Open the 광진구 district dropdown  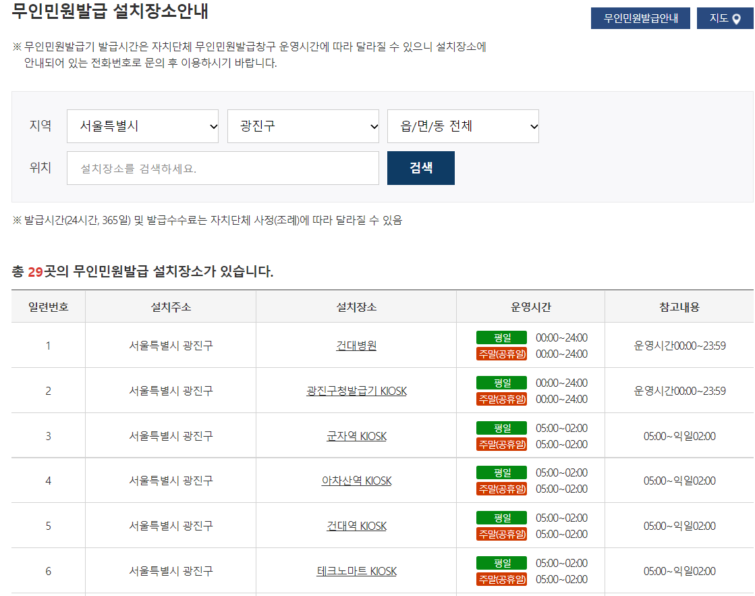(x=302, y=126)
